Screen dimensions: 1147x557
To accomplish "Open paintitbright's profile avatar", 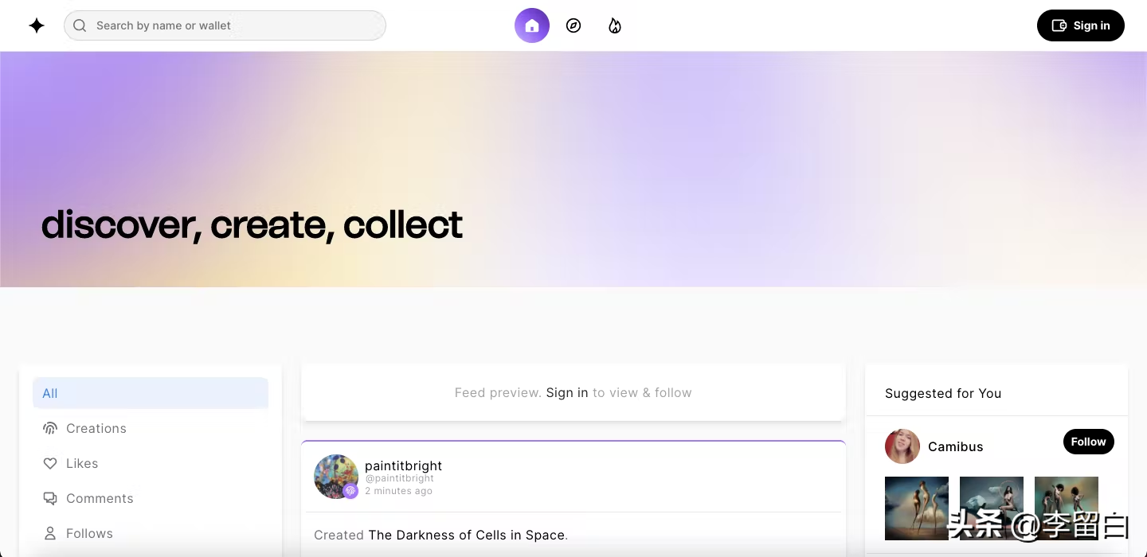I will pos(335,475).
